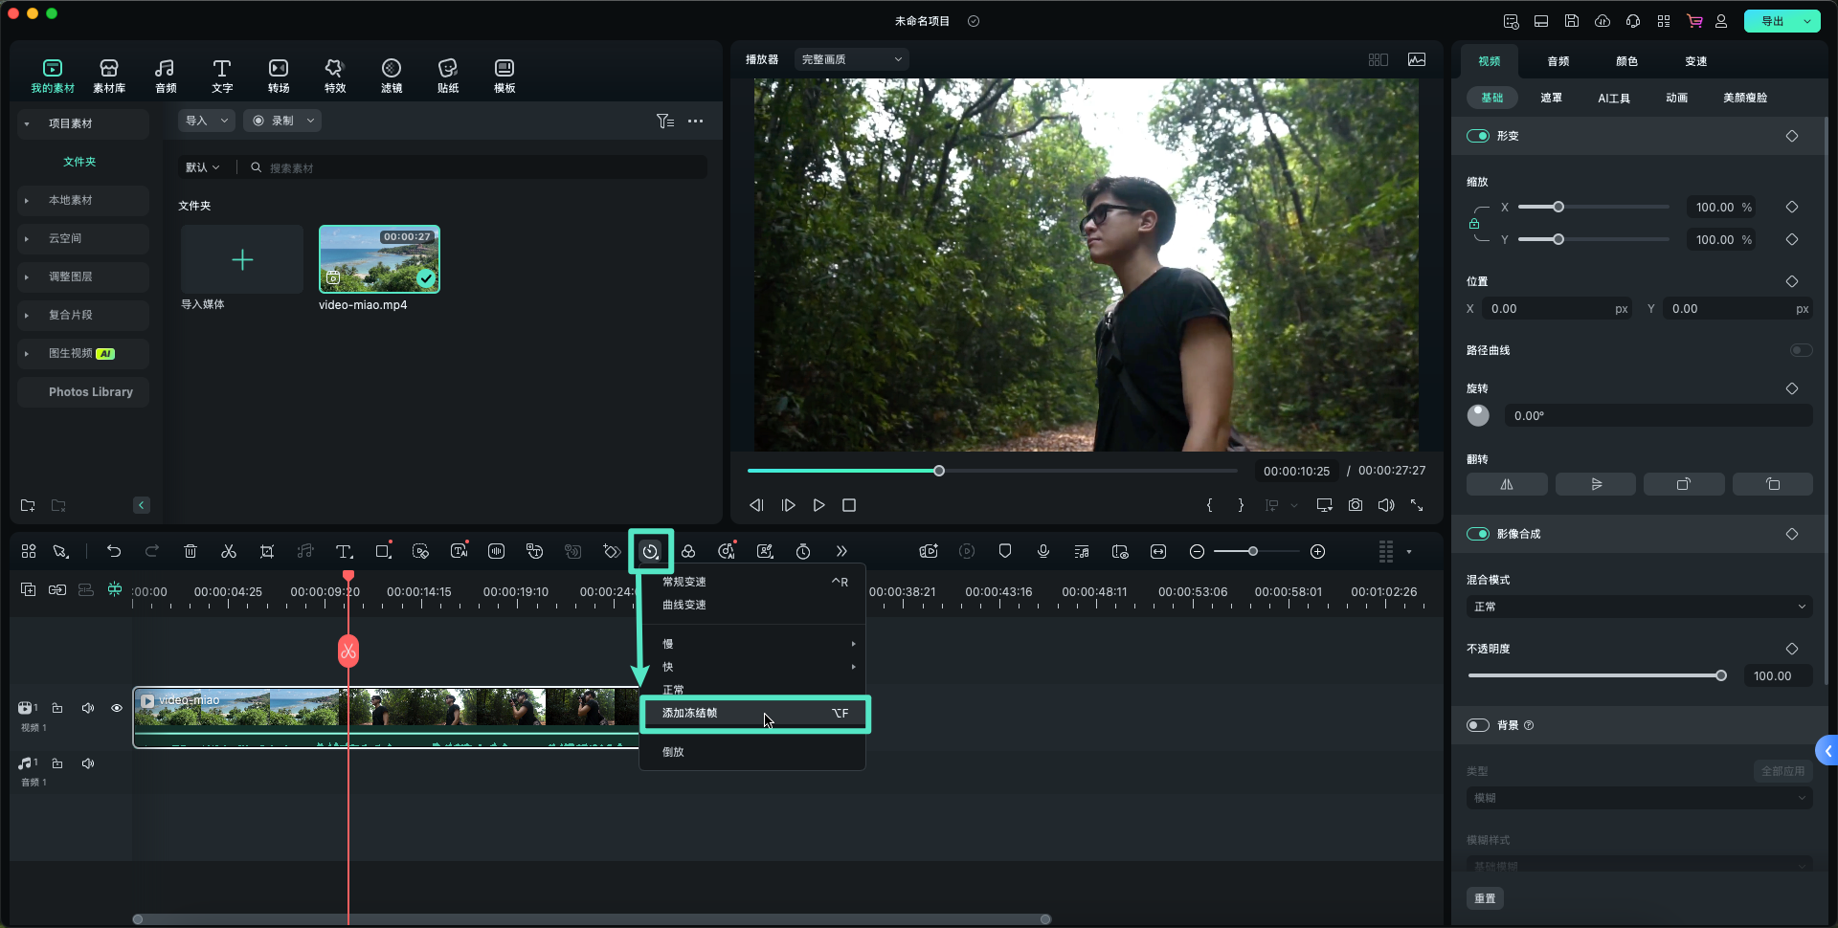Click the 导出 export button
This screenshot has width=1838, height=928.
(1772, 21)
